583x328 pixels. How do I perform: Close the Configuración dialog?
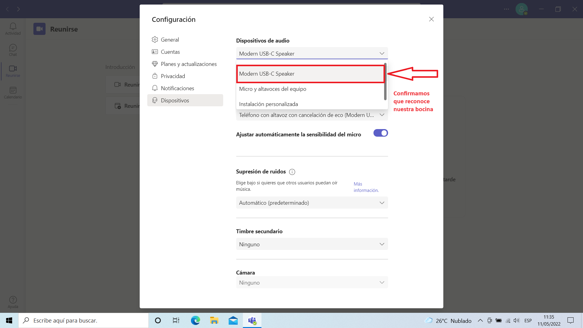[431, 19]
